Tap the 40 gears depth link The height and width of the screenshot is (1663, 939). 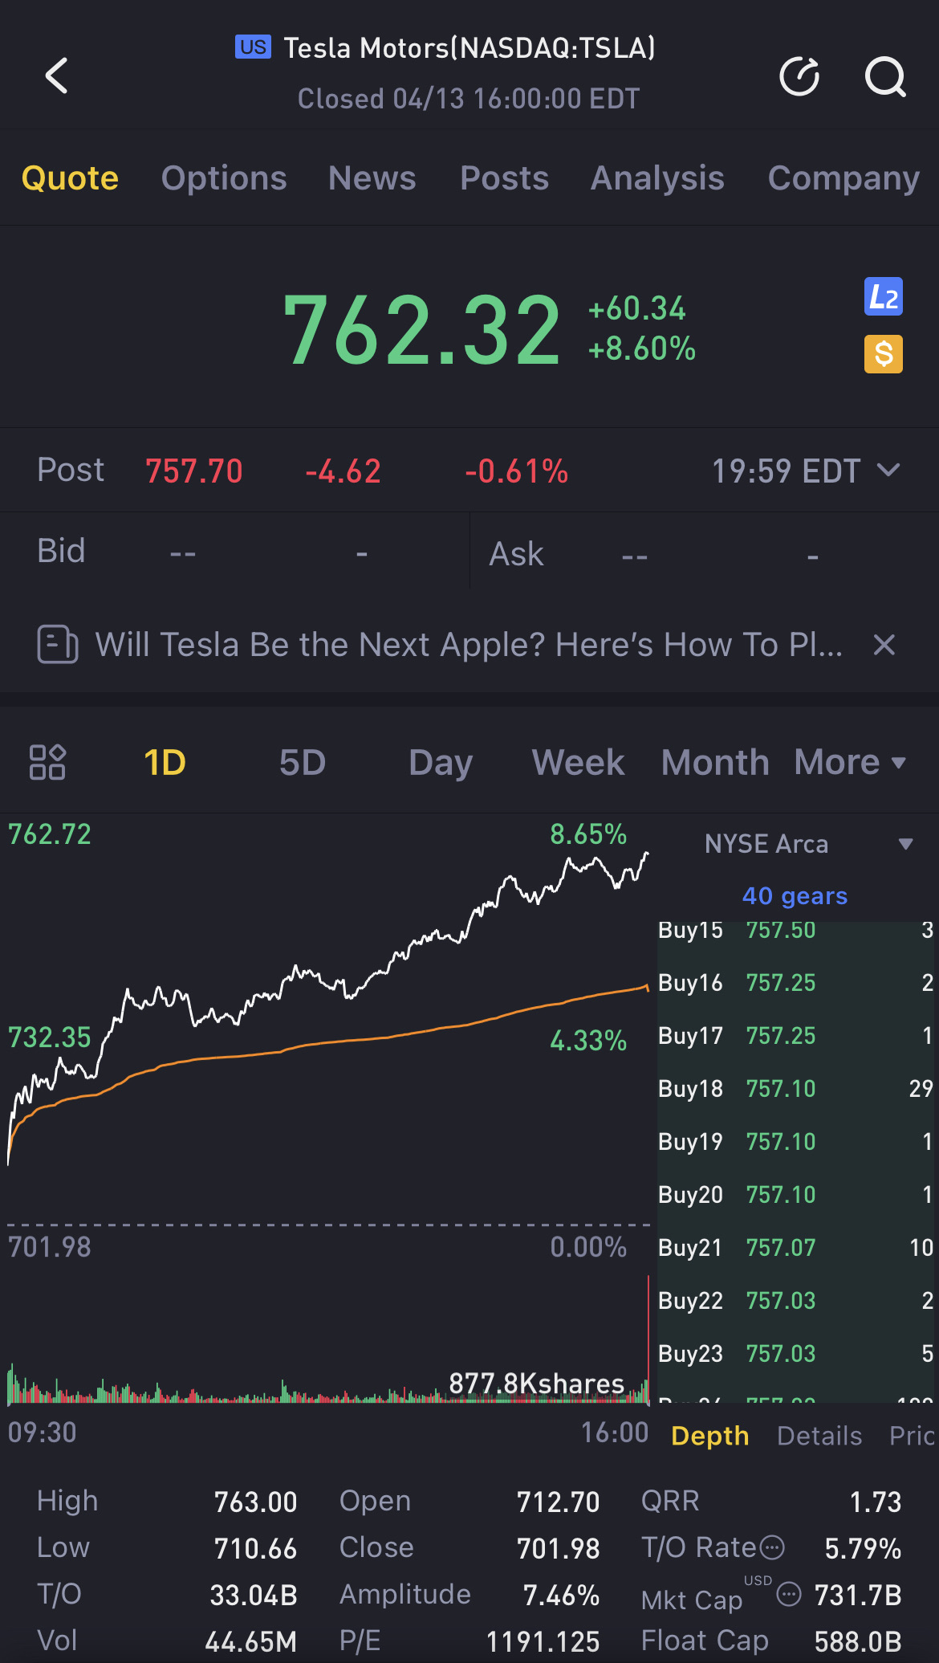[x=795, y=896]
